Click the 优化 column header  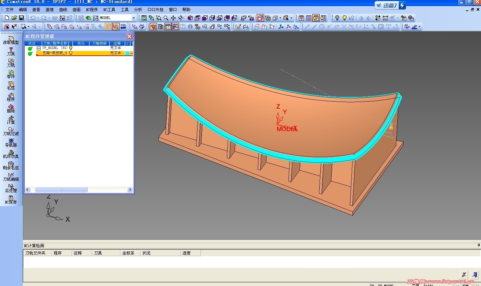tap(81, 43)
